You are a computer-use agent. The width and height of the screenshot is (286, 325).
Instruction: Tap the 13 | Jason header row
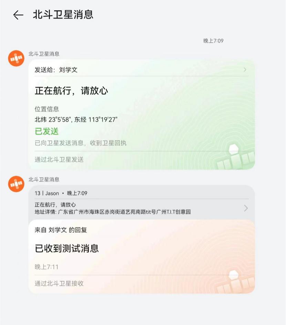tap(61, 193)
